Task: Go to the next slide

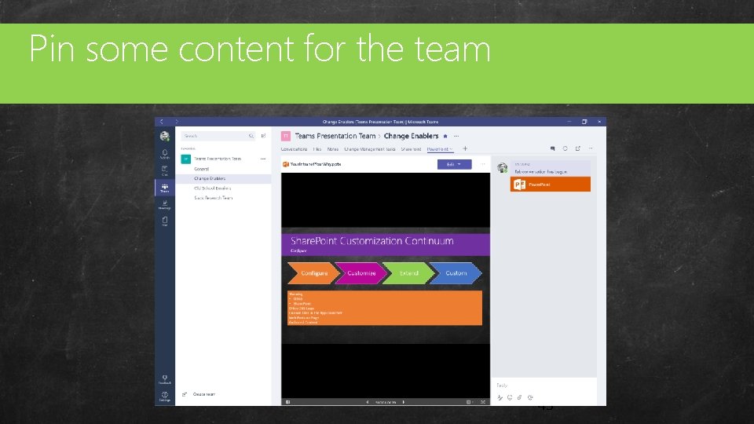Action: 404,402
